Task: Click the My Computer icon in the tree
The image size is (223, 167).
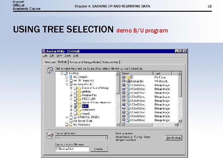Action: tap(71, 77)
